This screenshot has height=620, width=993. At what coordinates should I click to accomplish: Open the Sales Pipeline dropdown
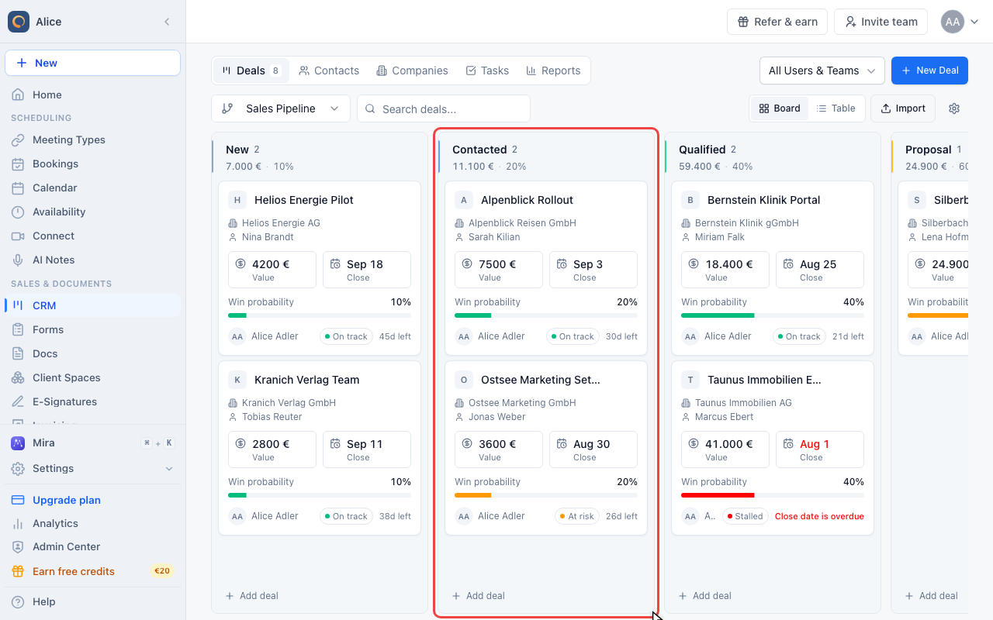click(281, 108)
